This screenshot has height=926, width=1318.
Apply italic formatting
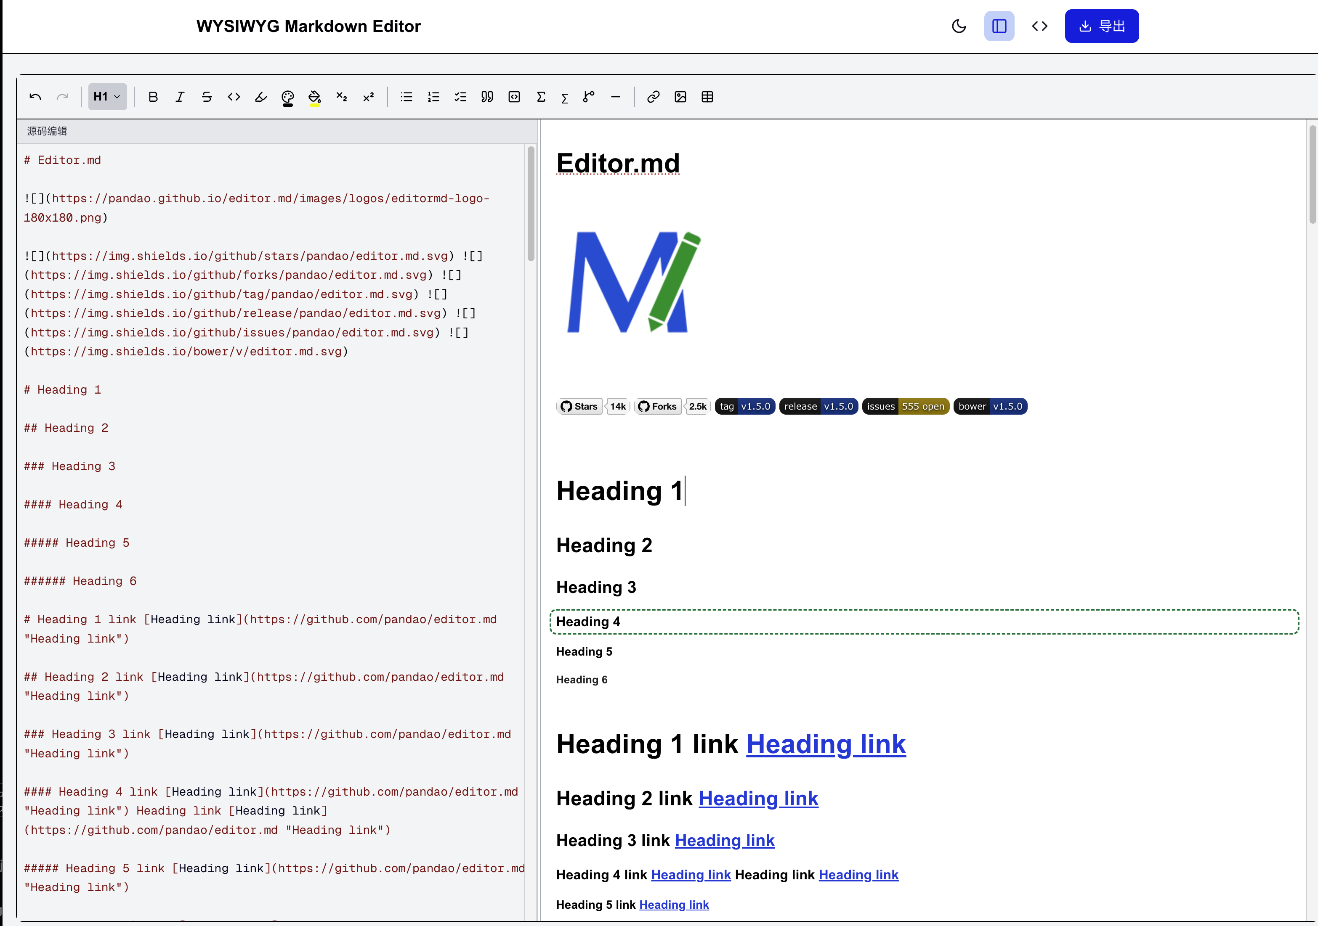[x=180, y=97]
